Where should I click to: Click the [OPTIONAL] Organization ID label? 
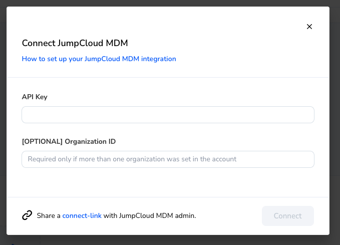click(x=69, y=141)
